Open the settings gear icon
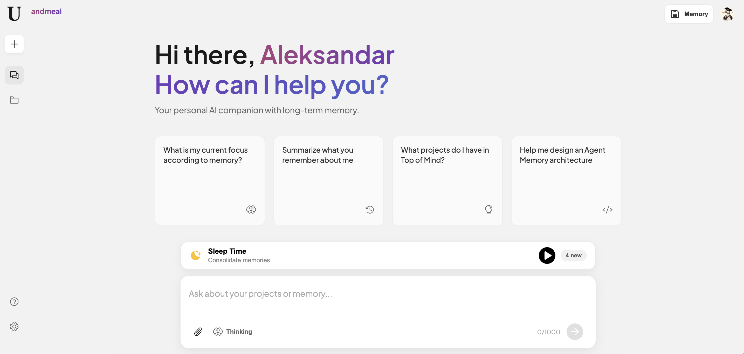 tap(14, 326)
